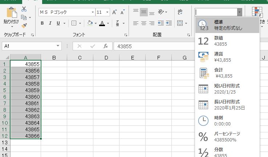
Task: Choose 時刻 time format
Action: 227,121
